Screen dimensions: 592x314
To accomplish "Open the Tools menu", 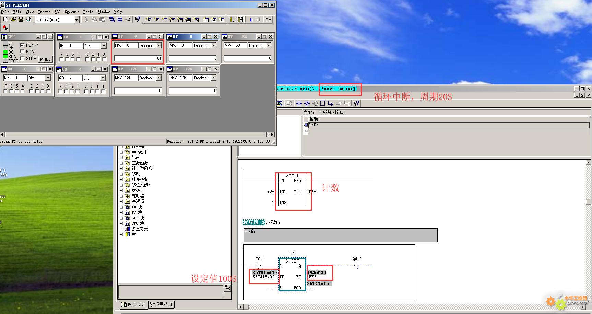I will [x=88, y=12].
